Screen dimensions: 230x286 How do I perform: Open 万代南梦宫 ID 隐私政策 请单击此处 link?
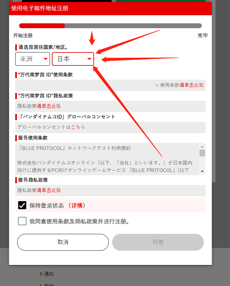(x=49, y=106)
